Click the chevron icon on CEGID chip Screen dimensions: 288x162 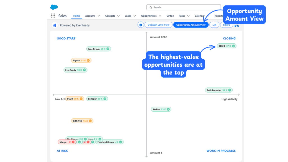coord(233,46)
